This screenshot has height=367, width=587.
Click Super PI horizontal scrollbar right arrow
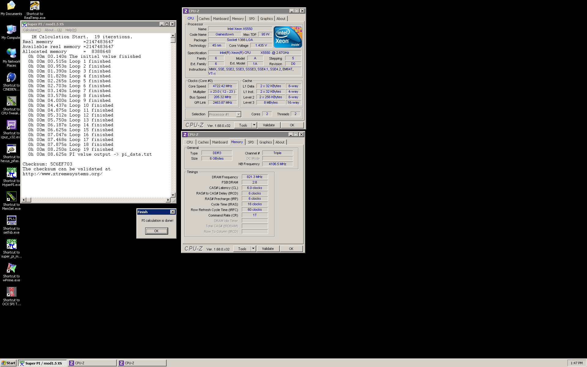(168, 200)
